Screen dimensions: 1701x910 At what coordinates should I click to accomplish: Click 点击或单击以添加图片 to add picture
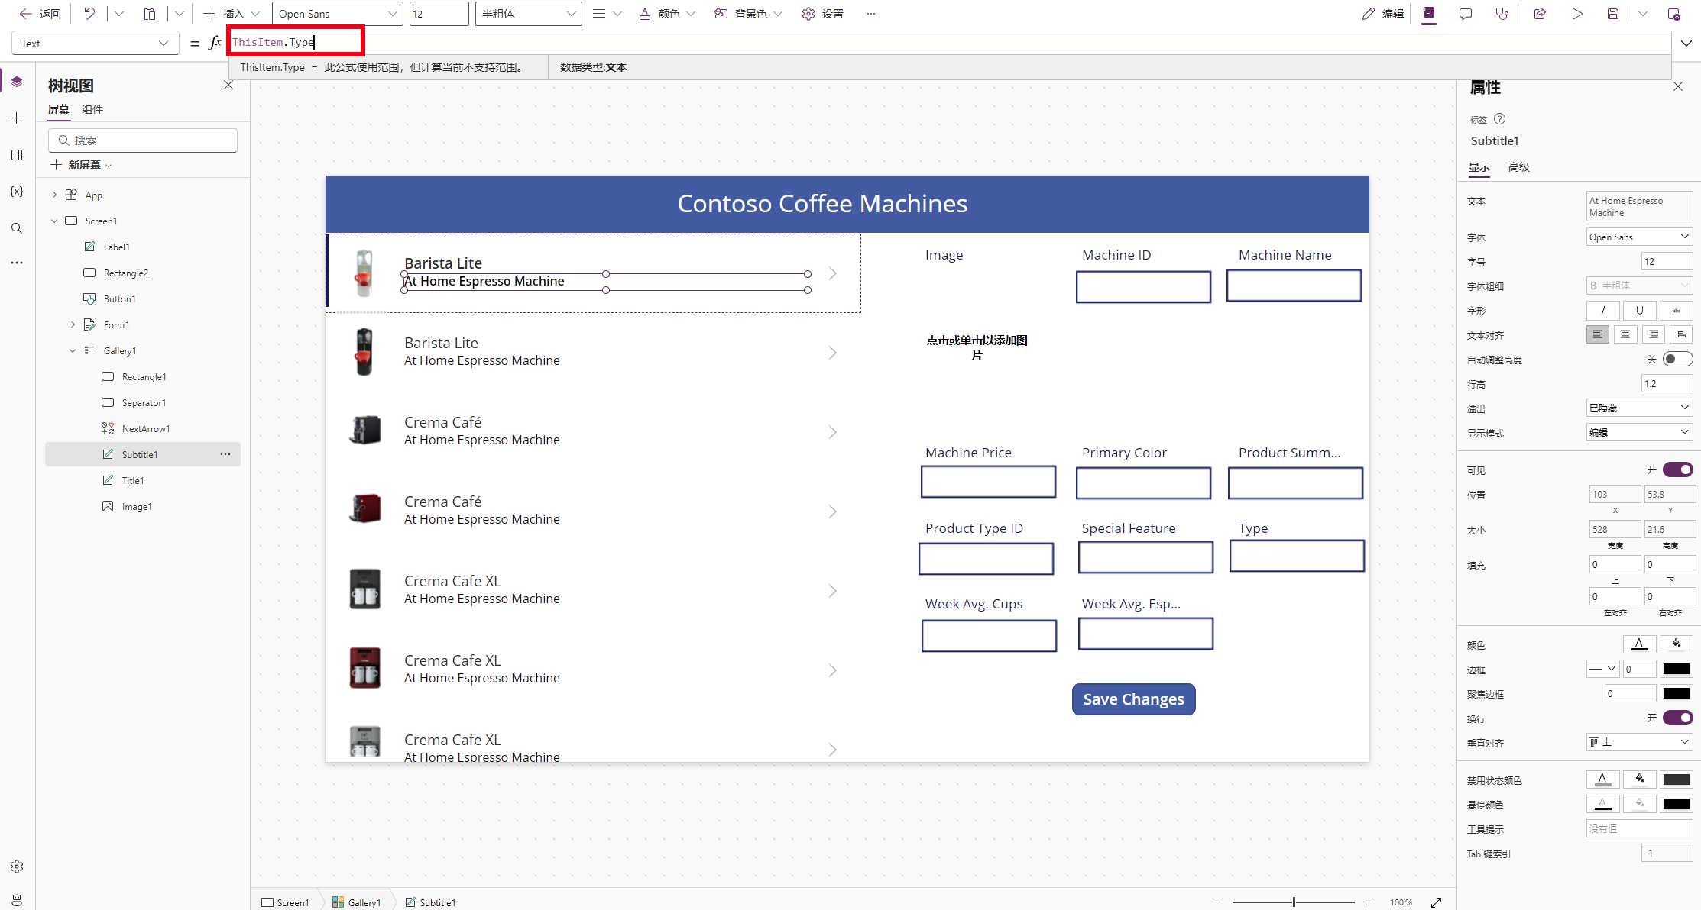pyautogui.click(x=977, y=347)
